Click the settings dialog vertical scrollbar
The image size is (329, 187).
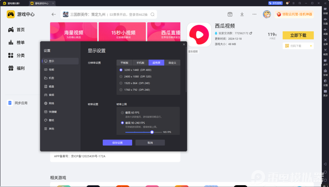pyautogui.click(x=186, y=70)
